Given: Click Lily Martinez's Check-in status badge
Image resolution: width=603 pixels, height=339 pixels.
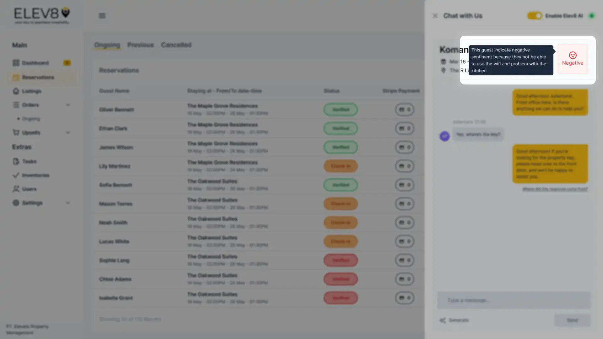Looking at the screenshot, I should (340, 166).
